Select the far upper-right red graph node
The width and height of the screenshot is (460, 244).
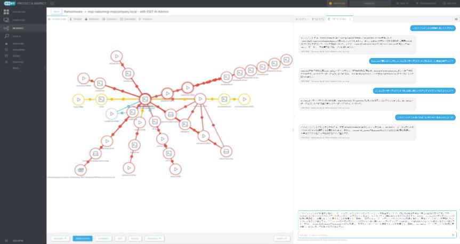(x=286, y=60)
